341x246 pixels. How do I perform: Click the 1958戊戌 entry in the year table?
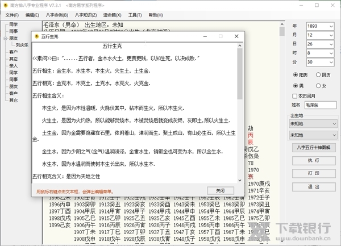(209, 239)
